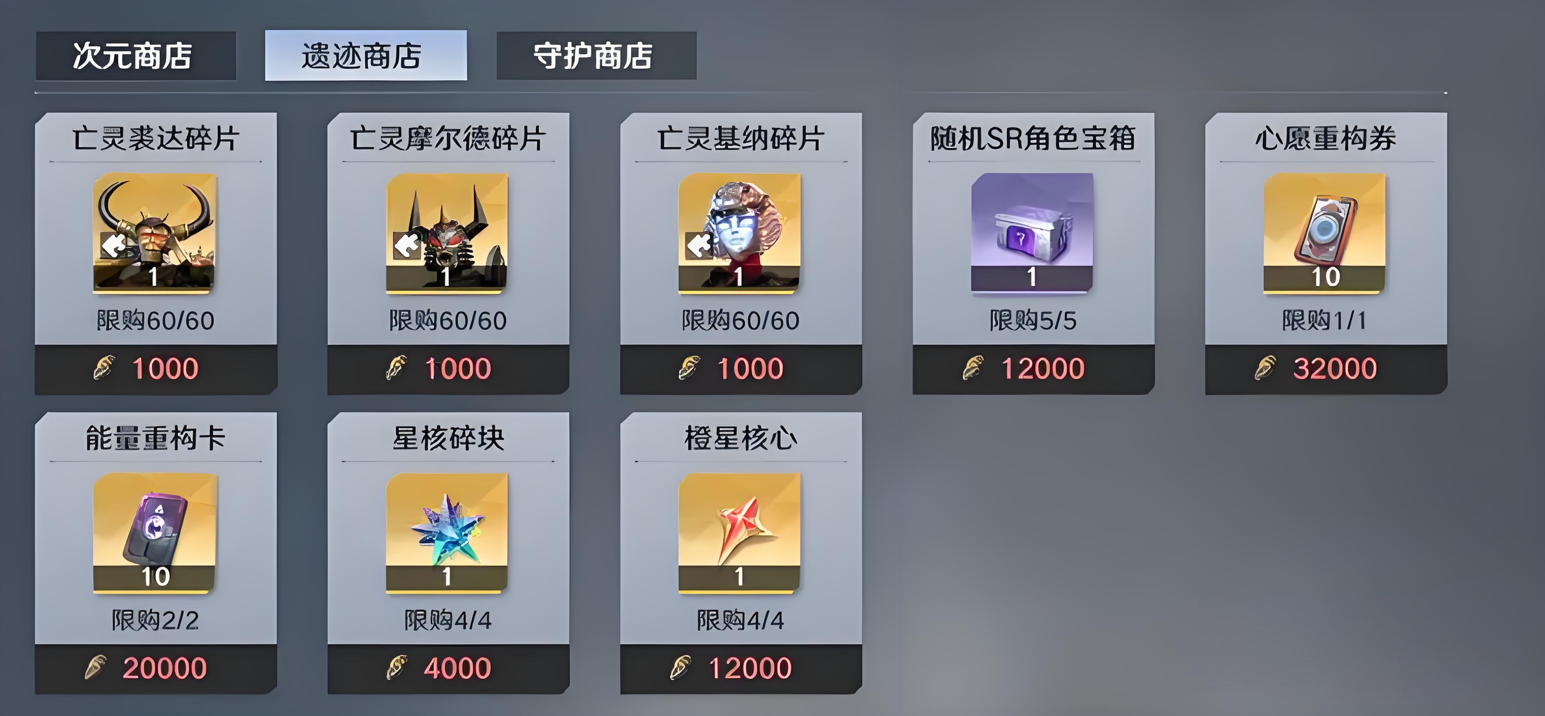Select the 心愿重构券 ticket icon
The width and height of the screenshot is (1545, 716).
[x=1324, y=233]
